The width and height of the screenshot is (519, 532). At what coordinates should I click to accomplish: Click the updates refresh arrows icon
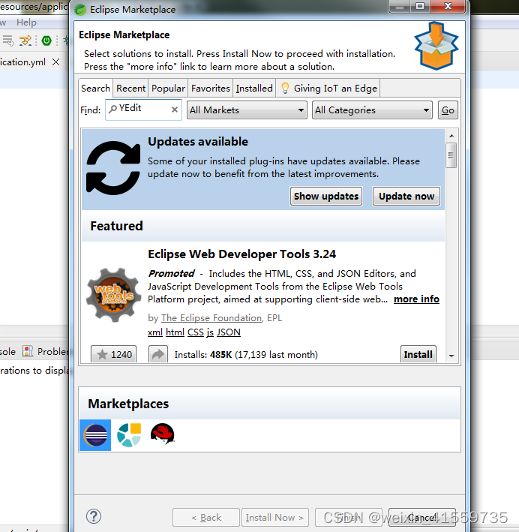coord(113,168)
